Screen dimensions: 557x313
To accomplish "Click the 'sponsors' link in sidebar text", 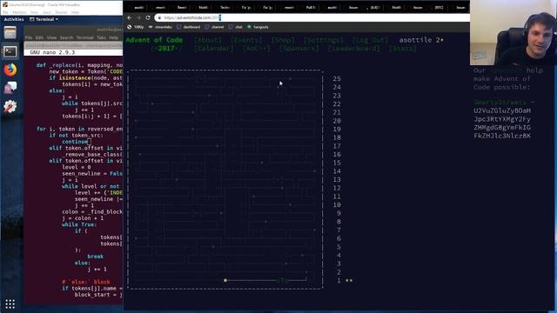I will coord(507,70).
